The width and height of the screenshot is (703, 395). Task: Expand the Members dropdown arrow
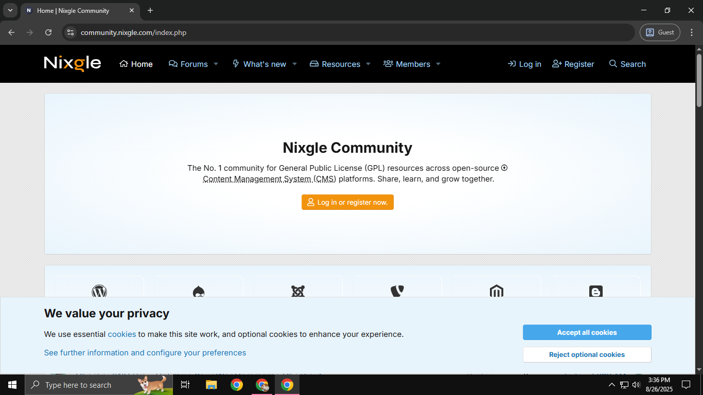pyautogui.click(x=438, y=64)
